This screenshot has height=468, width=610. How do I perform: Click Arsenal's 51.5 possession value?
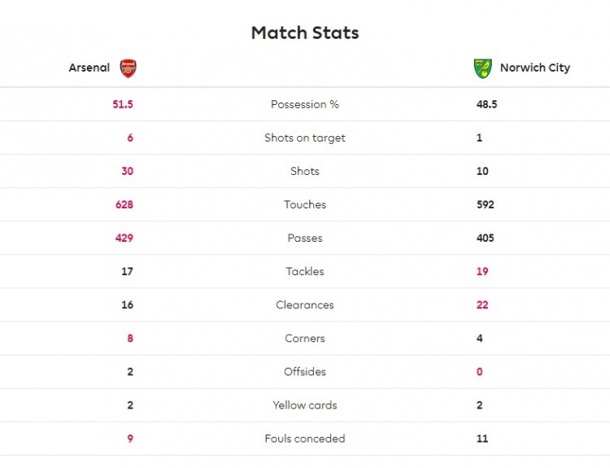click(x=123, y=105)
